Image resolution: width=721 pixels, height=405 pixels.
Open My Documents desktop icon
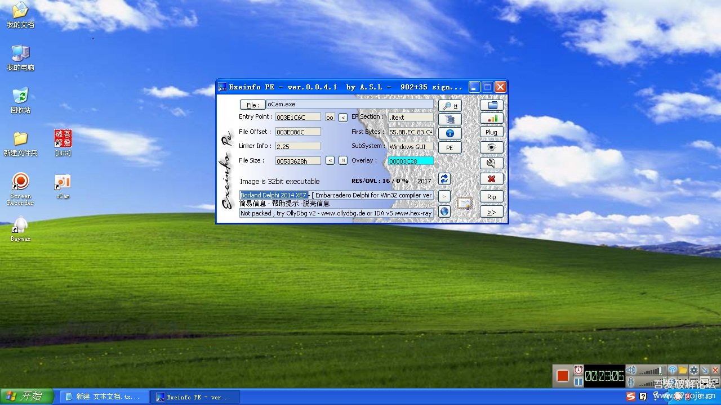[x=20, y=15]
